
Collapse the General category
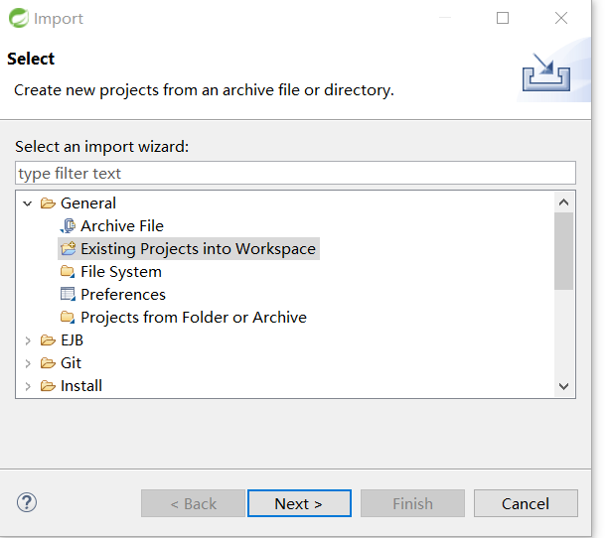[28, 203]
